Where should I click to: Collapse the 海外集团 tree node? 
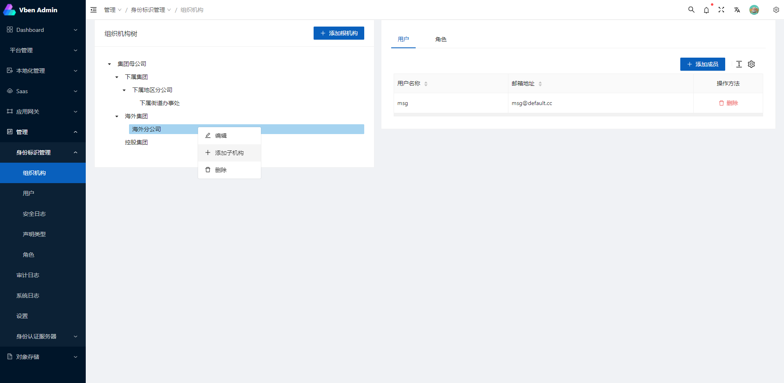click(x=117, y=116)
